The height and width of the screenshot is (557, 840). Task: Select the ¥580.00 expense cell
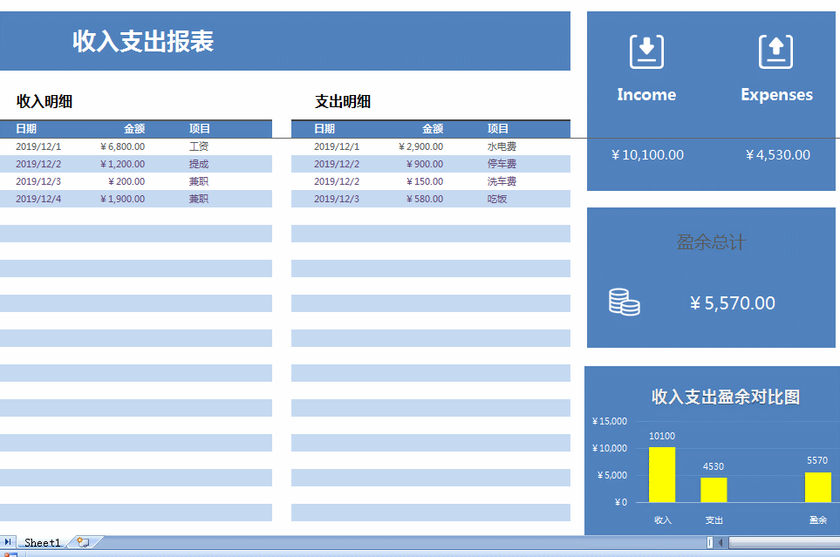click(425, 199)
